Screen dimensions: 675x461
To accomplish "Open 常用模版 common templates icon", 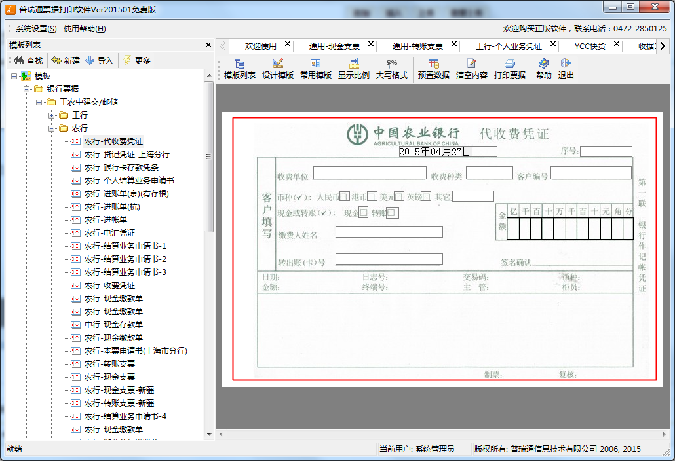I will coord(315,69).
